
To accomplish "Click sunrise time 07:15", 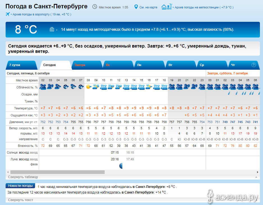I will (x=115, y=152).
